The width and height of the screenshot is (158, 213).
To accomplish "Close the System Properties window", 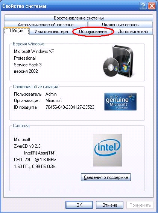I will tap(152, 6).
